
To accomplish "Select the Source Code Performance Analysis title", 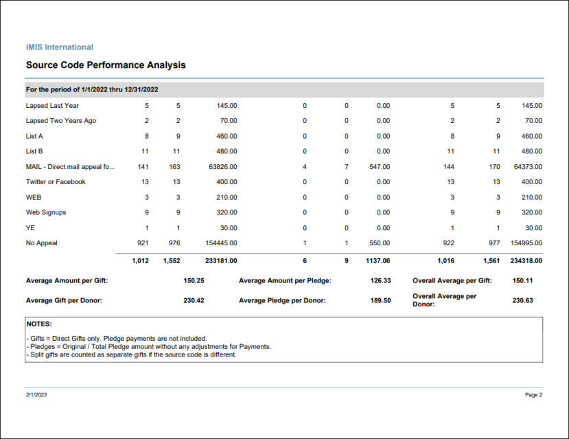I will (106, 65).
